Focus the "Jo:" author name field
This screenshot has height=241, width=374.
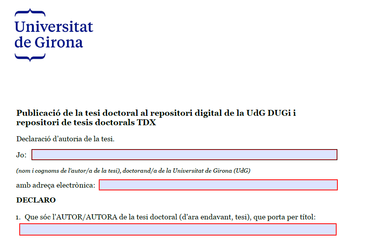(184, 155)
